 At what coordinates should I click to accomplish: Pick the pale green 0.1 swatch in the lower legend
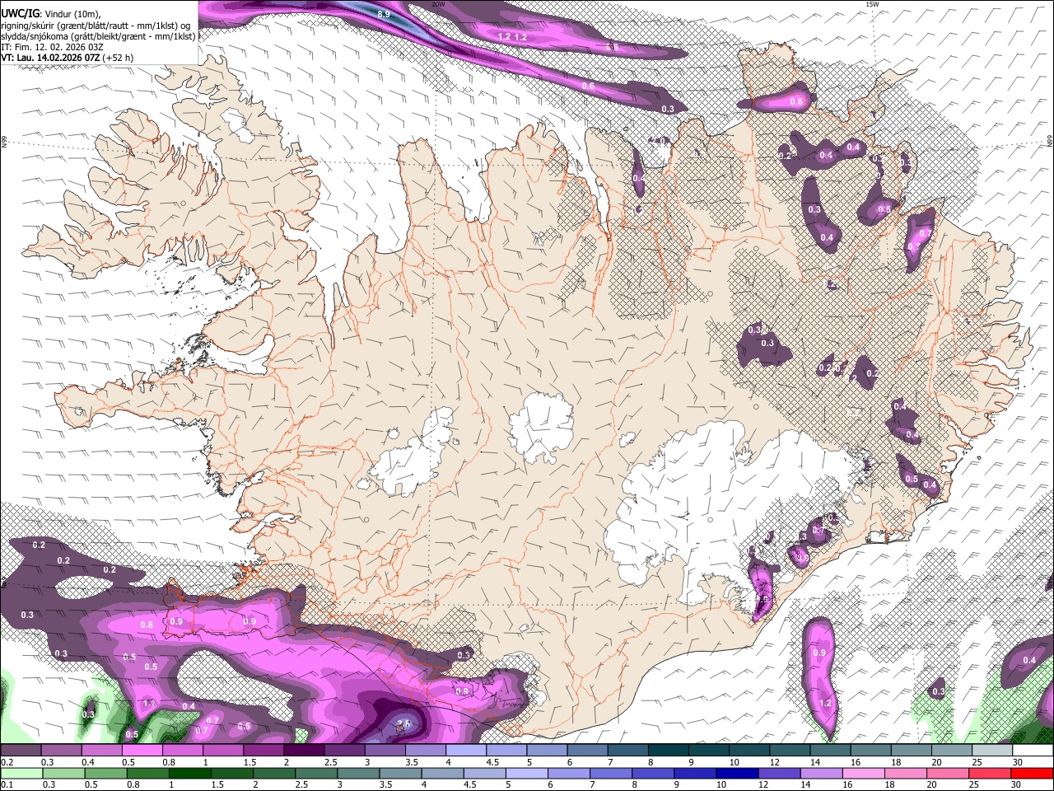coord(21,773)
